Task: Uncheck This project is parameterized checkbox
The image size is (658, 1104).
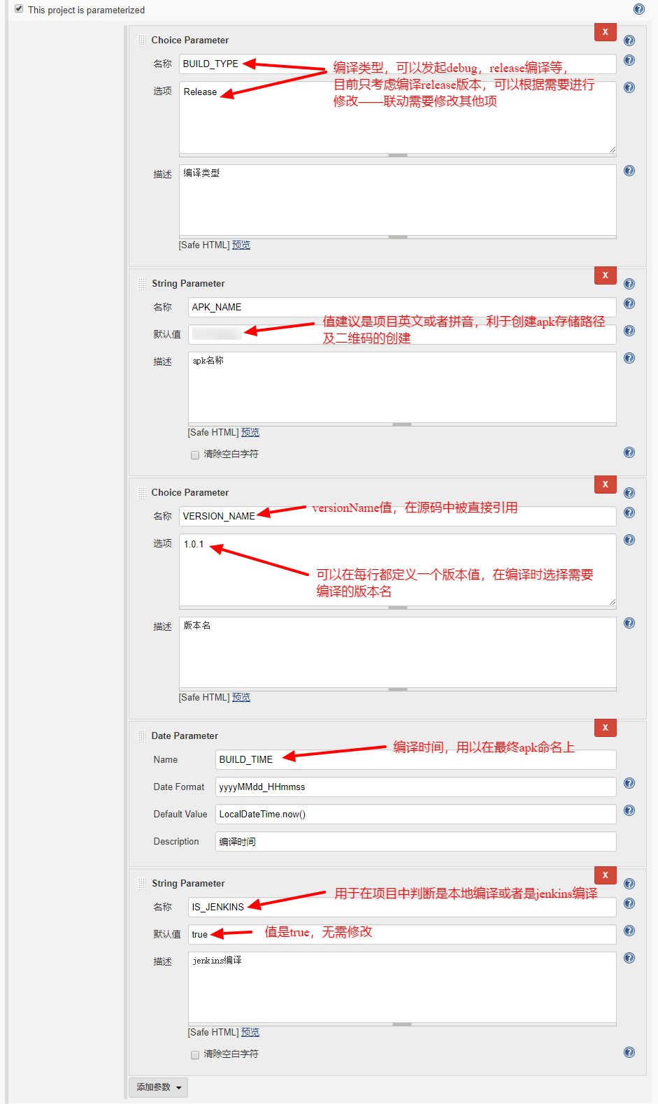Action: coord(19,9)
